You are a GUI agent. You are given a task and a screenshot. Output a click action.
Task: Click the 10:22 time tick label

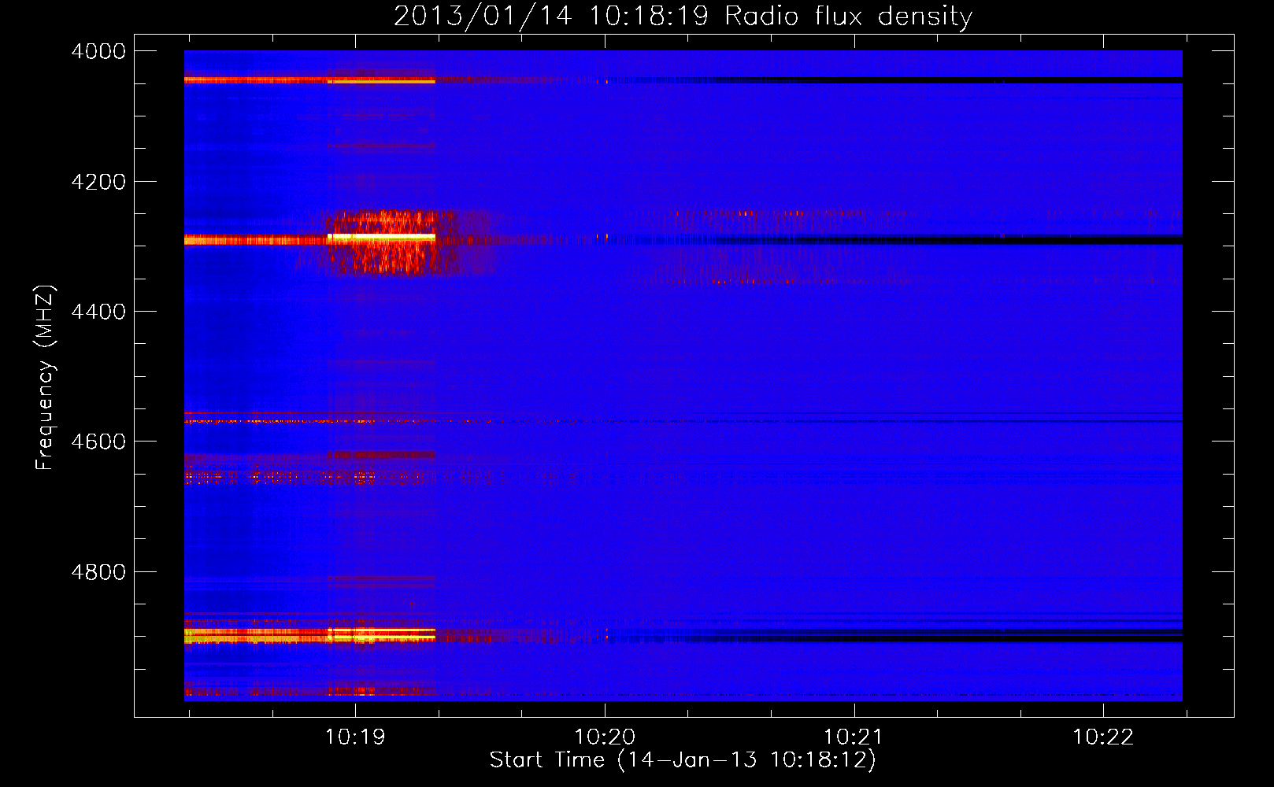pos(1103,737)
